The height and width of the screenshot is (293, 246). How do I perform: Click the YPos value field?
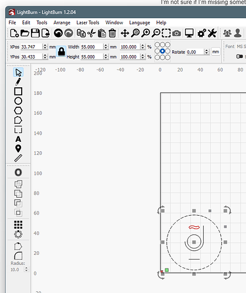pyautogui.click(x=32, y=57)
